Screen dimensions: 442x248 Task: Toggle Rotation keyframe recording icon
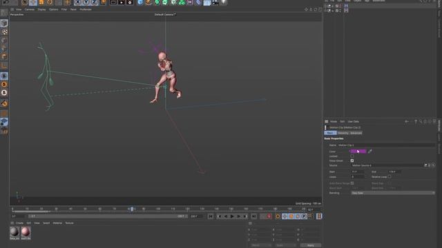click(x=298, y=216)
